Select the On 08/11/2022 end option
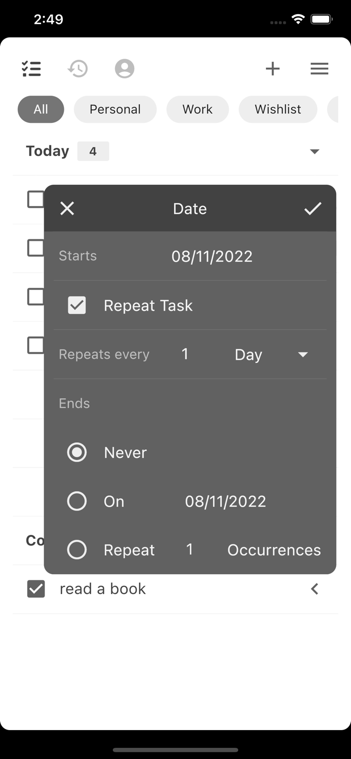The image size is (351, 759). [x=76, y=501]
